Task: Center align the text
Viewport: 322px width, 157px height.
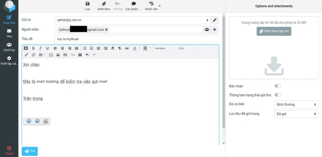Action: [62, 48]
